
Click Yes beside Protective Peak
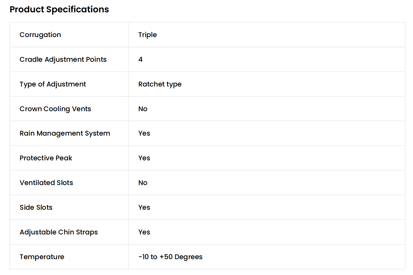pyautogui.click(x=144, y=158)
